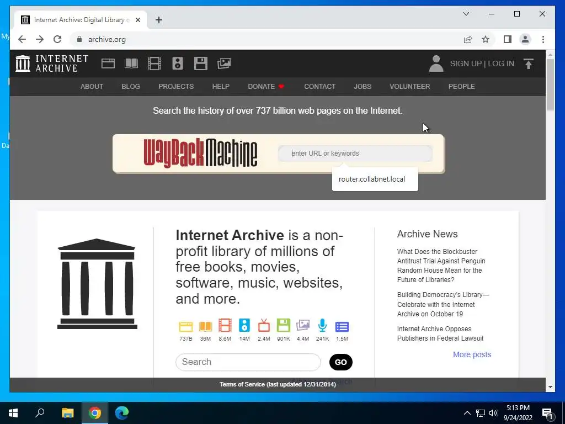This screenshot has width=565, height=424.
Task: Close the Internet Archive tab
Action: [x=137, y=20]
